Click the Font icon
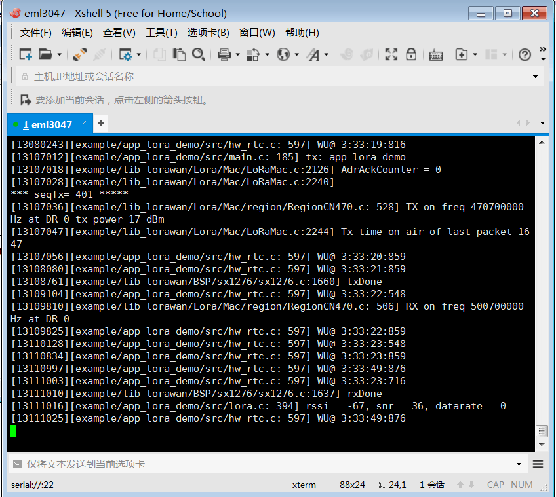 coord(313,54)
